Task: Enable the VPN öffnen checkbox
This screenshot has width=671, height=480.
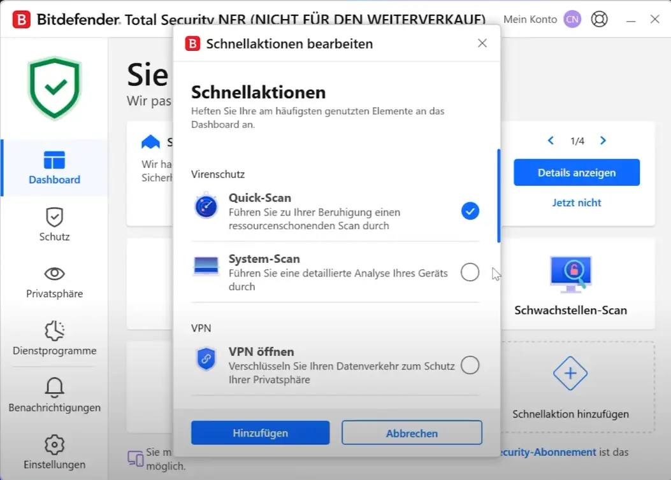Action: 470,365
